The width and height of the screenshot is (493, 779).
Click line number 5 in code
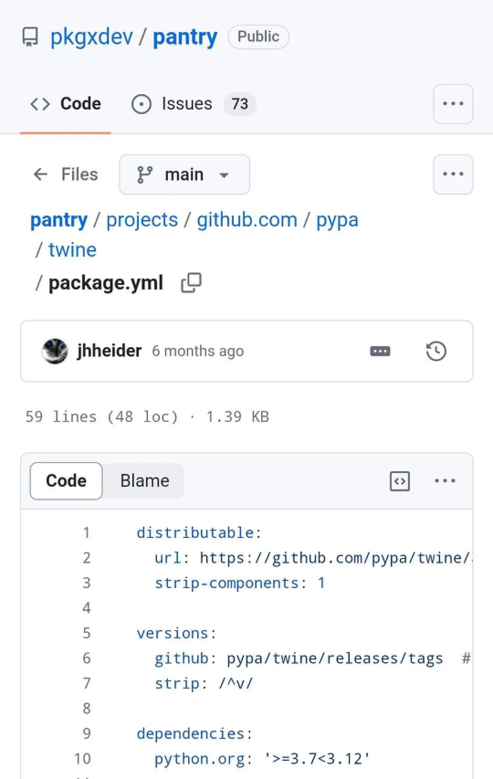[87, 633]
